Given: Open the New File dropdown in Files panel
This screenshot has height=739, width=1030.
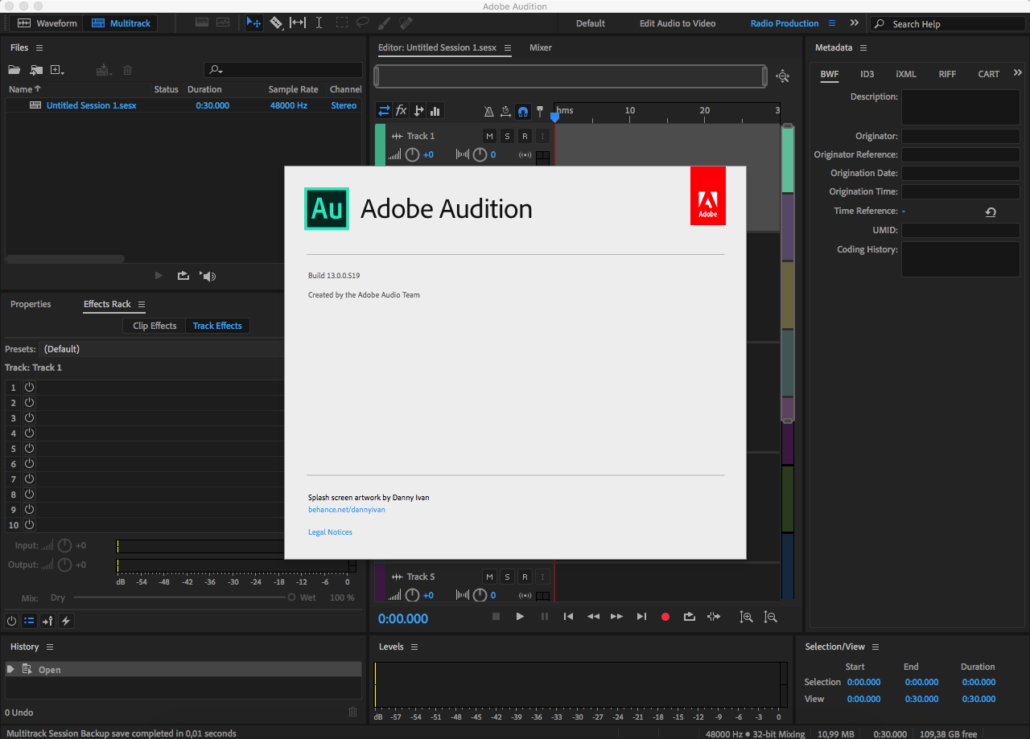Looking at the screenshot, I should point(57,71).
